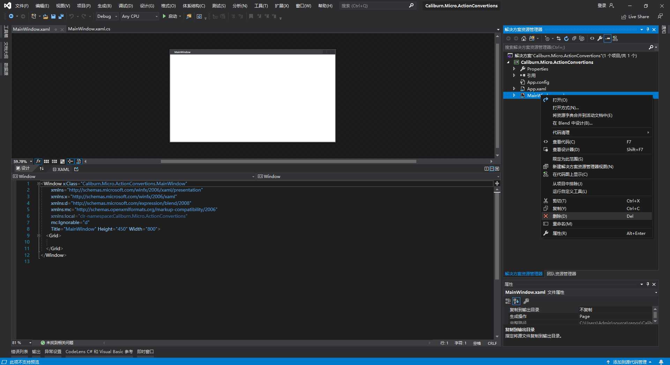Screen dimensions: 670x365
Task: Click the Save file floppy icon
Action: click(x=53, y=16)
